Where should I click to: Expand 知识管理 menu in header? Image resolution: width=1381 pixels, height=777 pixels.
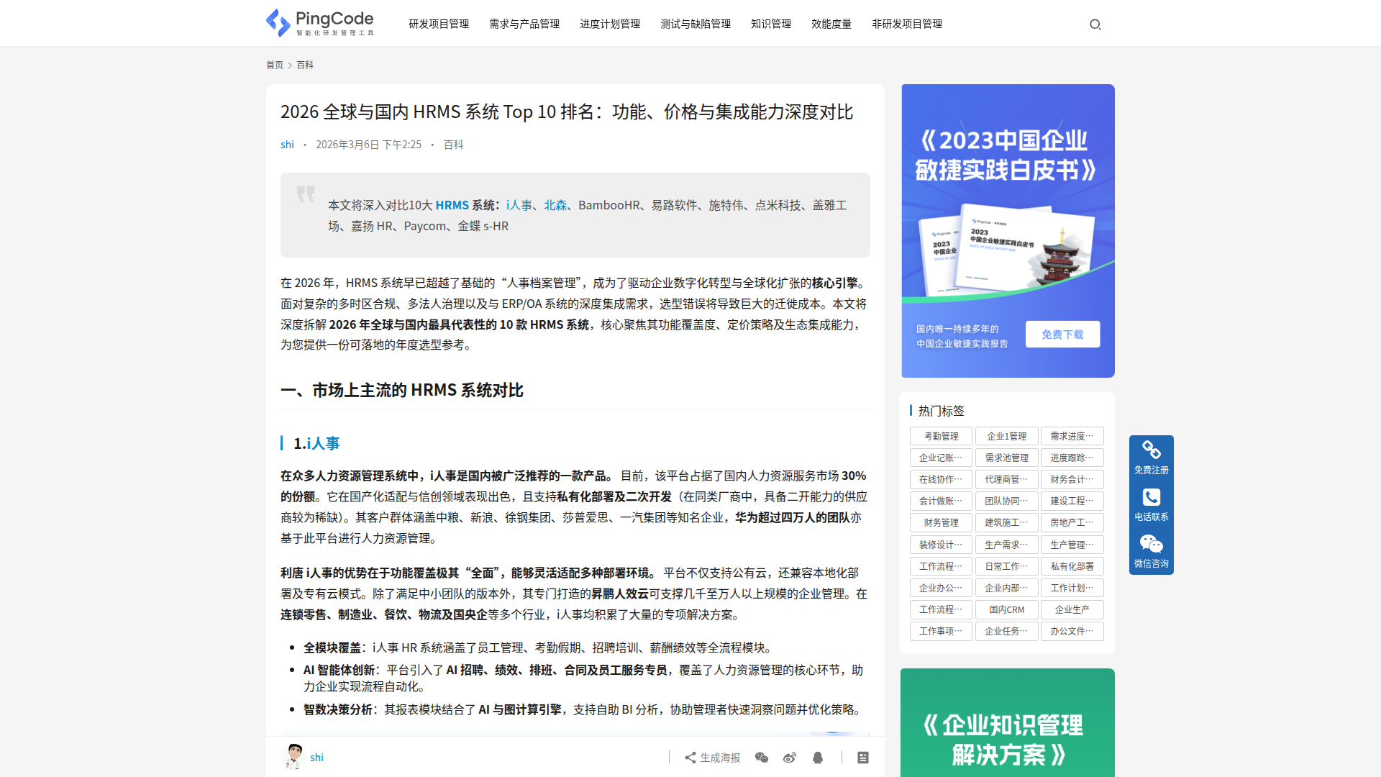(x=771, y=24)
